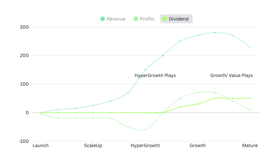
Task: Select the lowest Profits data point near -60
Action: point(145,130)
